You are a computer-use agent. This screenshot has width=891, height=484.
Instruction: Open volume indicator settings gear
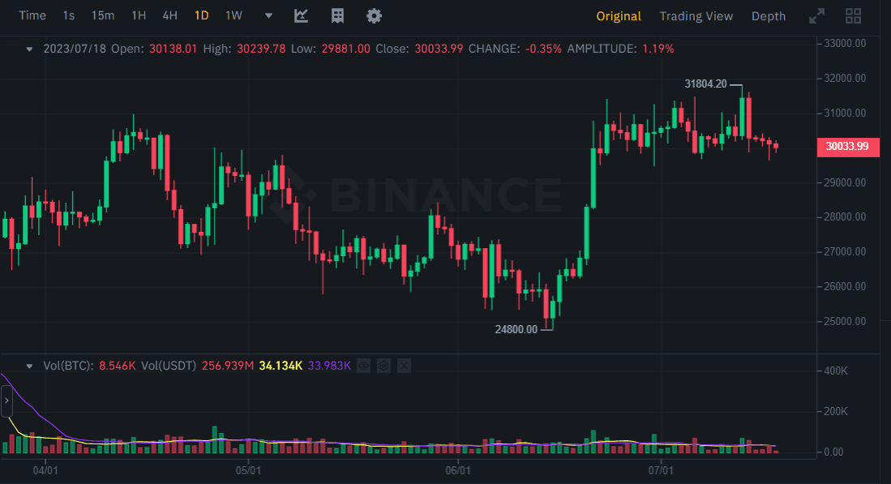point(383,366)
